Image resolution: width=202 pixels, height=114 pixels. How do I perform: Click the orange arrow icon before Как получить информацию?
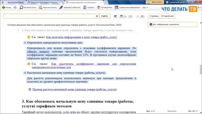pyautogui.click(x=29, y=37)
